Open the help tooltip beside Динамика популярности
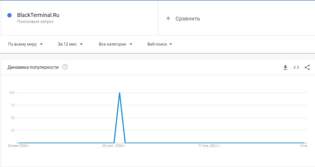This screenshot has width=315, height=167. (65, 67)
